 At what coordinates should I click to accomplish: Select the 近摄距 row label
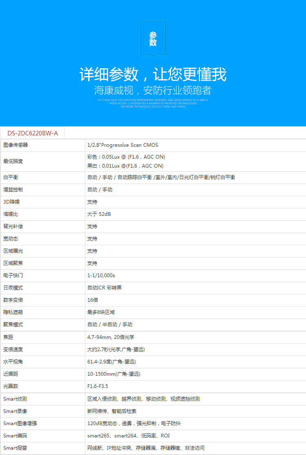pyautogui.click(x=11, y=374)
